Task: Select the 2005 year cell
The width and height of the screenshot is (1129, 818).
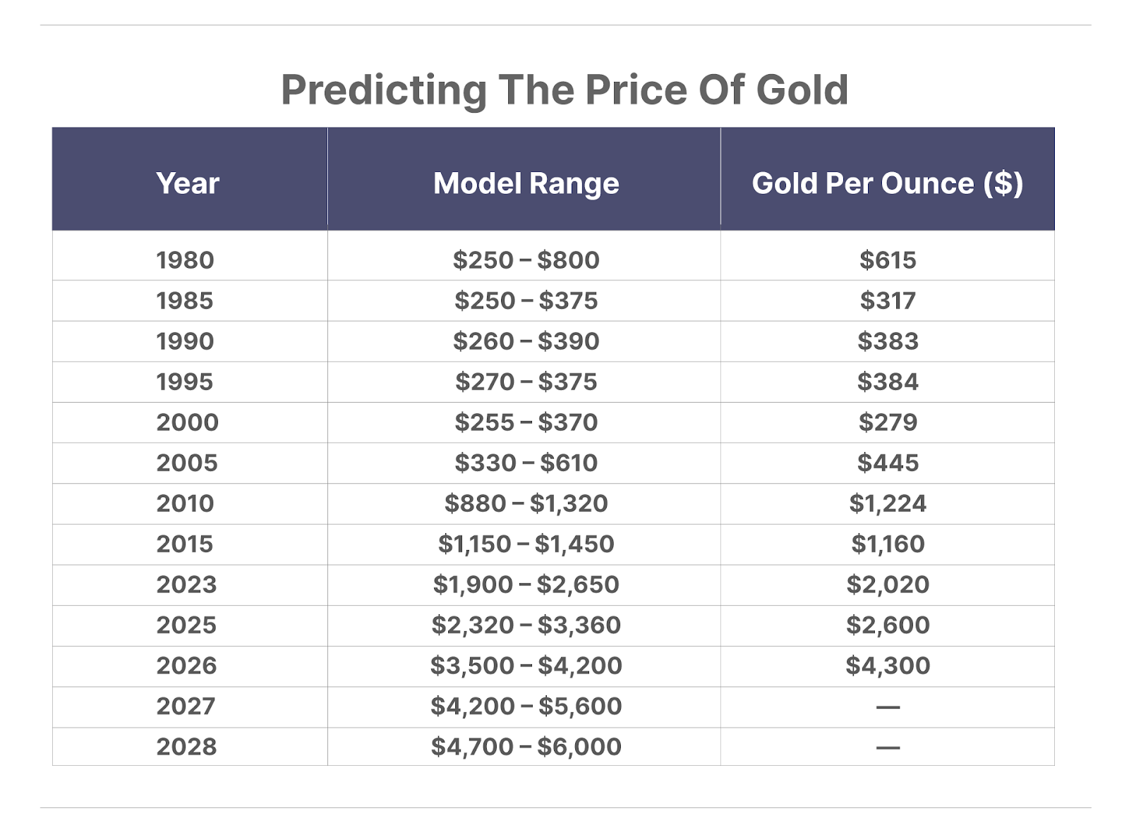Action: coord(187,463)
